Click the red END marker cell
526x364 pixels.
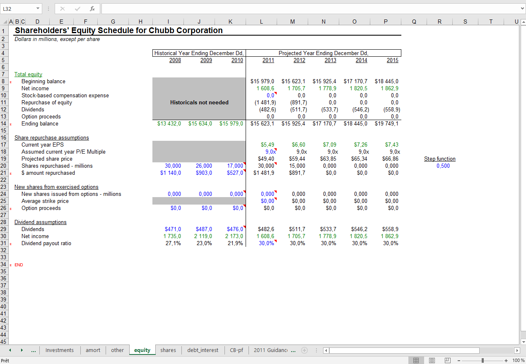coord(19,265)
